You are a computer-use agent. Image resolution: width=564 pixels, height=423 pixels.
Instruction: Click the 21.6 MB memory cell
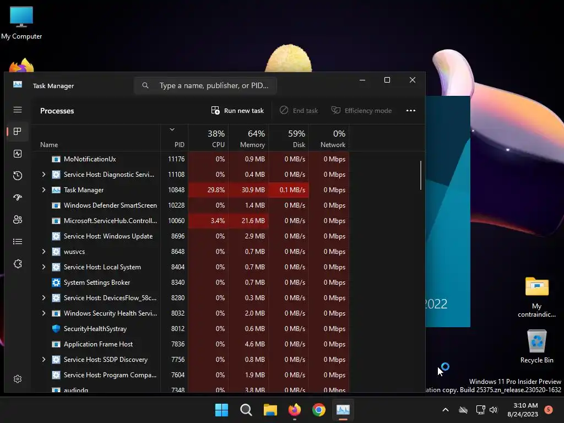point(248,221)
